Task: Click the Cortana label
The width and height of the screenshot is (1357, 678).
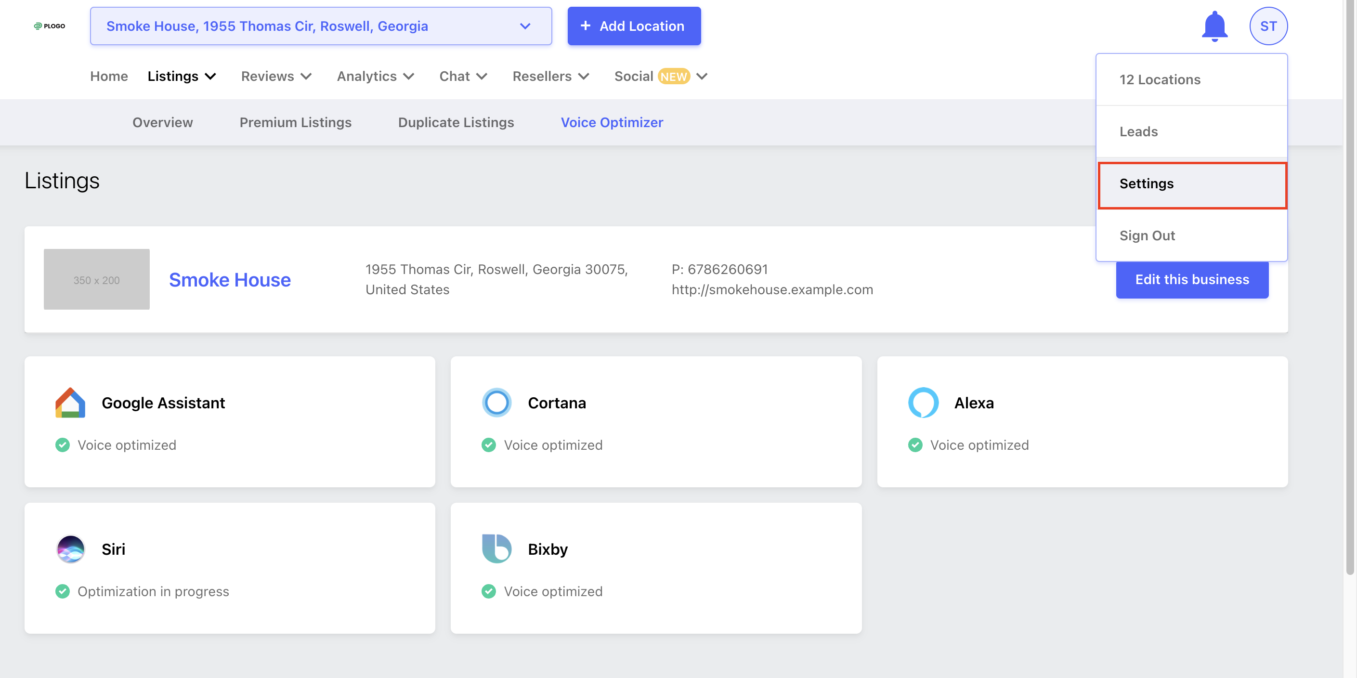Action: click(x=557, y=403)
